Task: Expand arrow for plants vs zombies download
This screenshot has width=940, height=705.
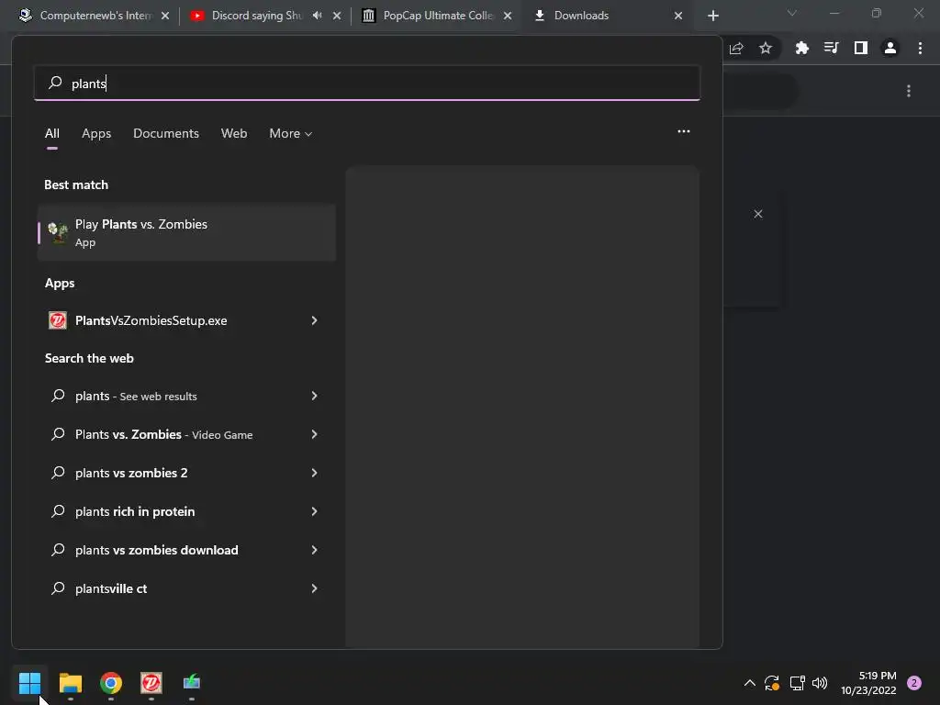Action: 314,550
